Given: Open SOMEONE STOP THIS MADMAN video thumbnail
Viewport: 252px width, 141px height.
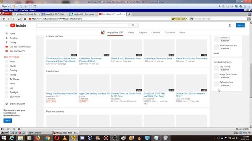Looking at the screenshot, I should [159, 83].
